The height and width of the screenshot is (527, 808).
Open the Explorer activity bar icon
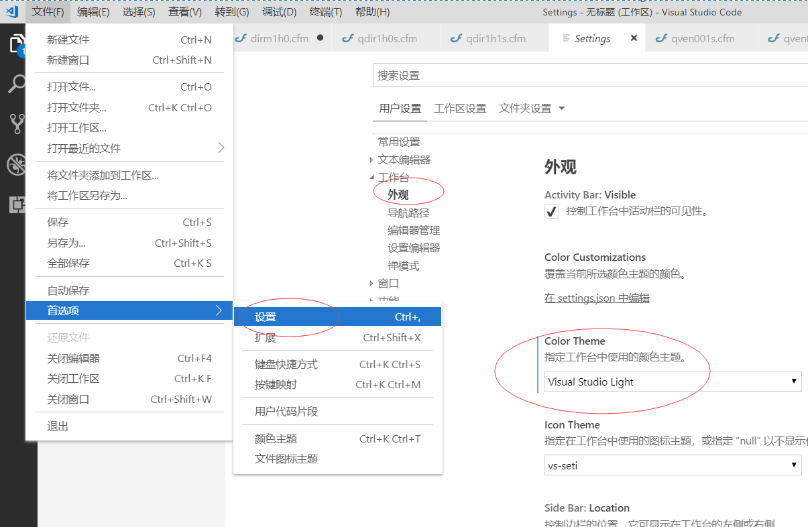pyautogui.click(x=16, y=45)
